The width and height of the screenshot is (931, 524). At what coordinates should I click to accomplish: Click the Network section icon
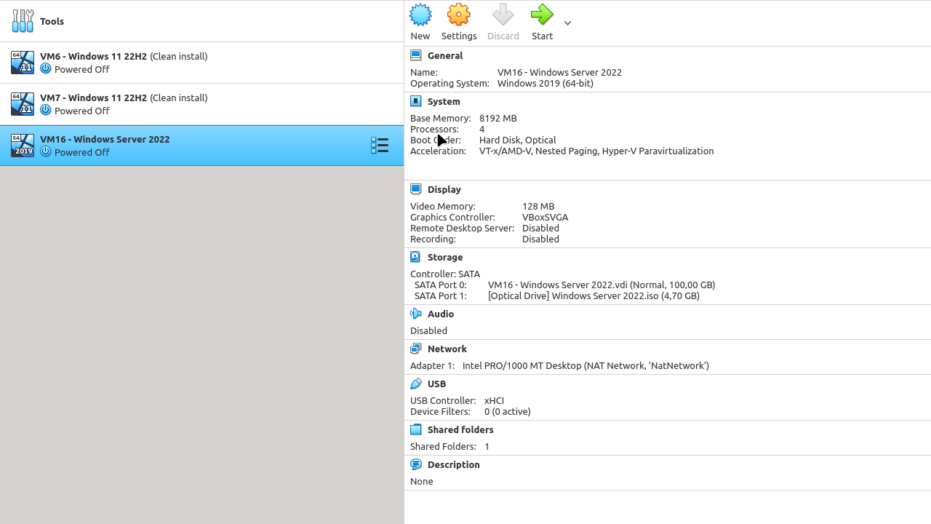coord(416,349)
